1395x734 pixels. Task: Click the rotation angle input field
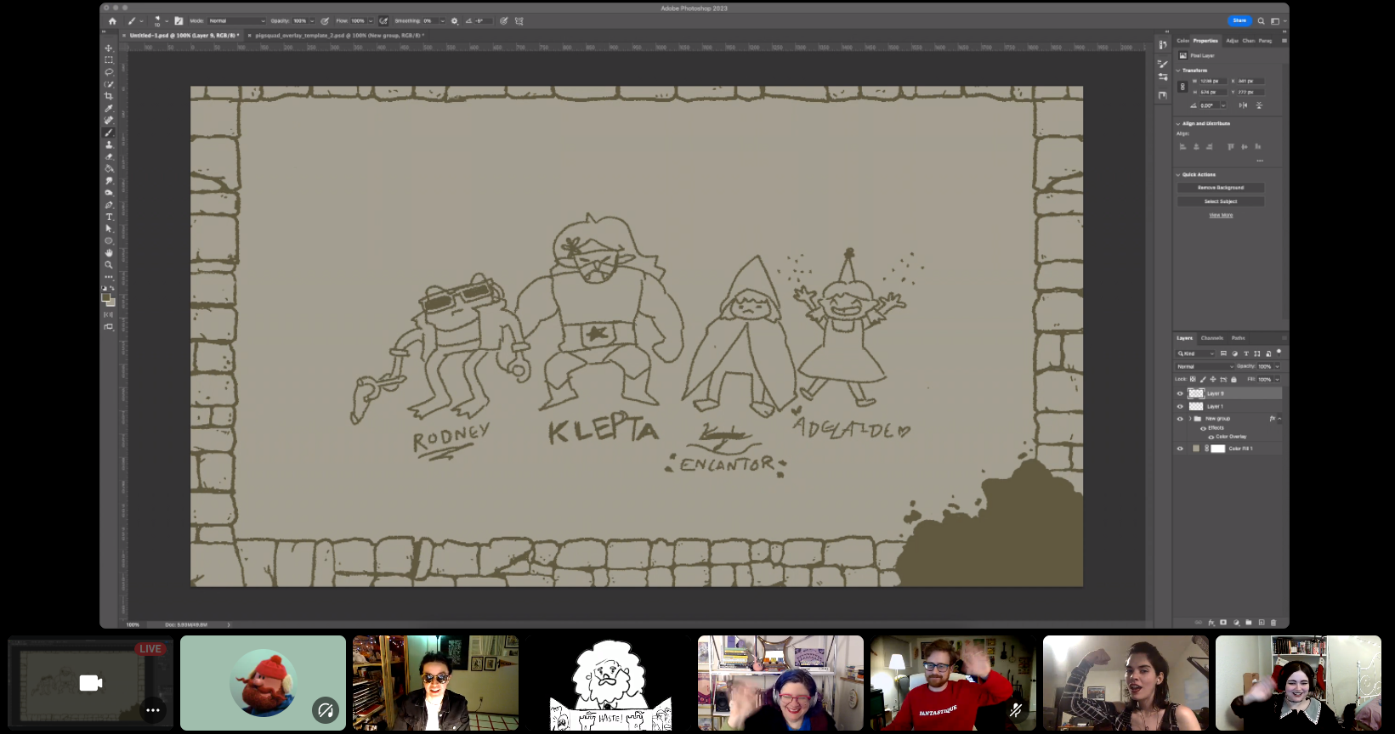tap(1211, 105)
